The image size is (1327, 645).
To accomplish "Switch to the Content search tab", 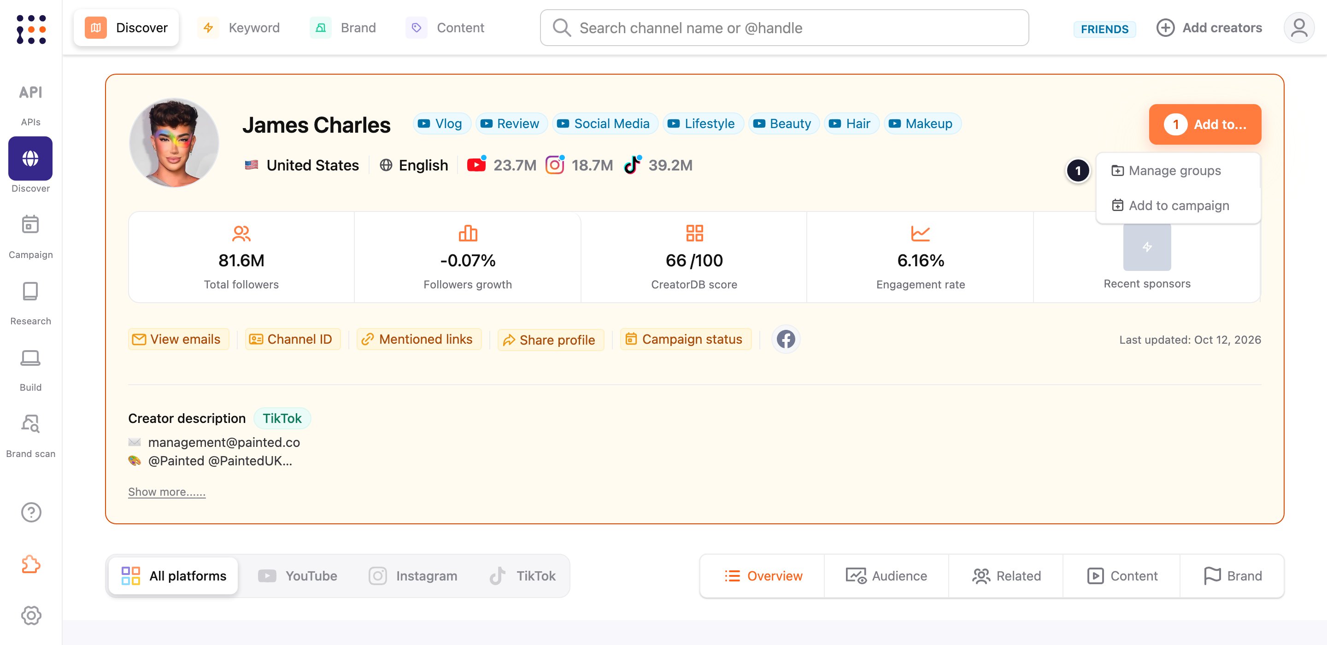I will 446,27.
